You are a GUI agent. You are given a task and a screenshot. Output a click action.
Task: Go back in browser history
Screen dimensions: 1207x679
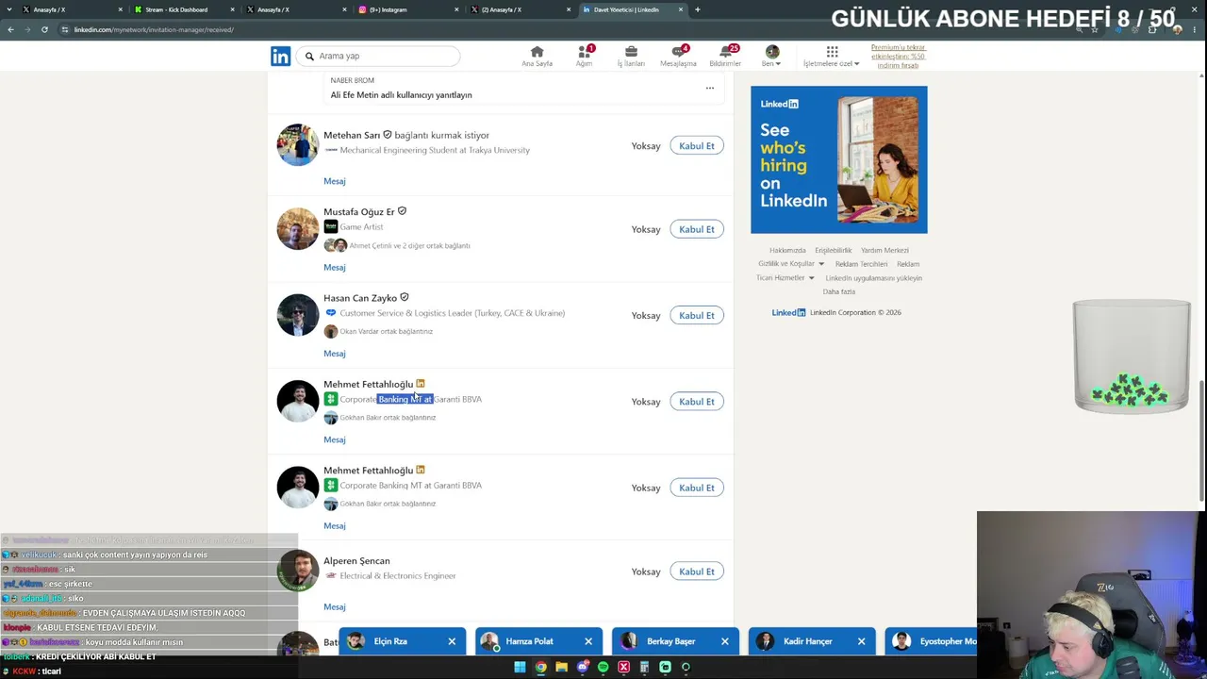pyautogui.click(x=10, y=29)
